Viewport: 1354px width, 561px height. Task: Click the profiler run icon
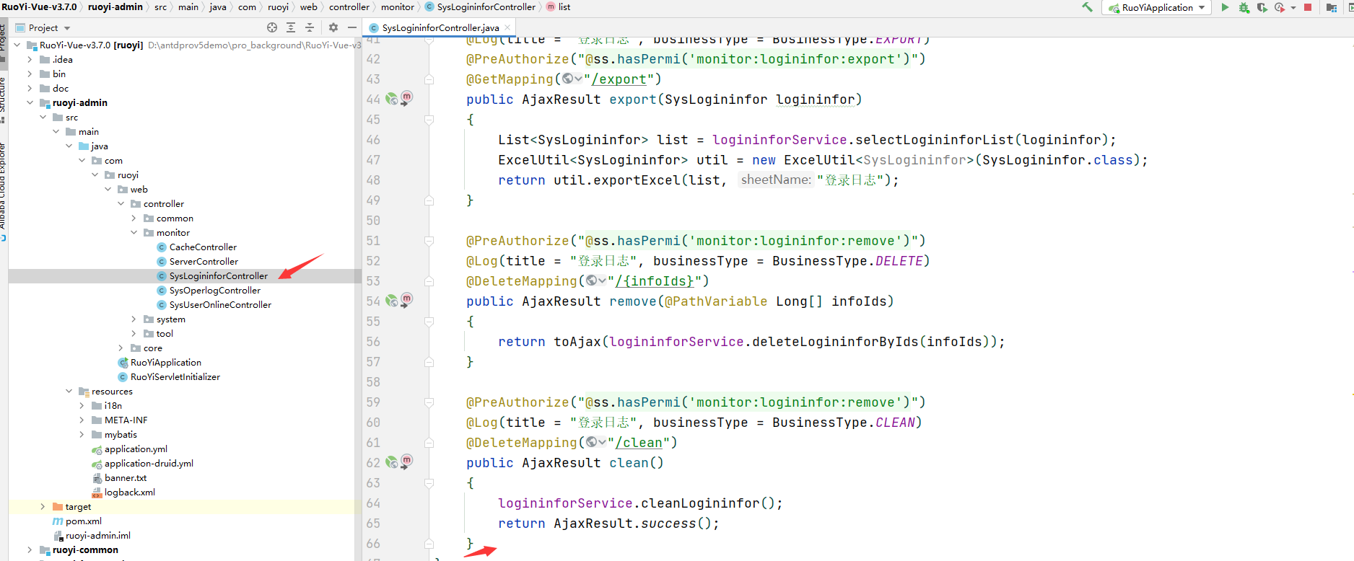tap(1280, 7)
